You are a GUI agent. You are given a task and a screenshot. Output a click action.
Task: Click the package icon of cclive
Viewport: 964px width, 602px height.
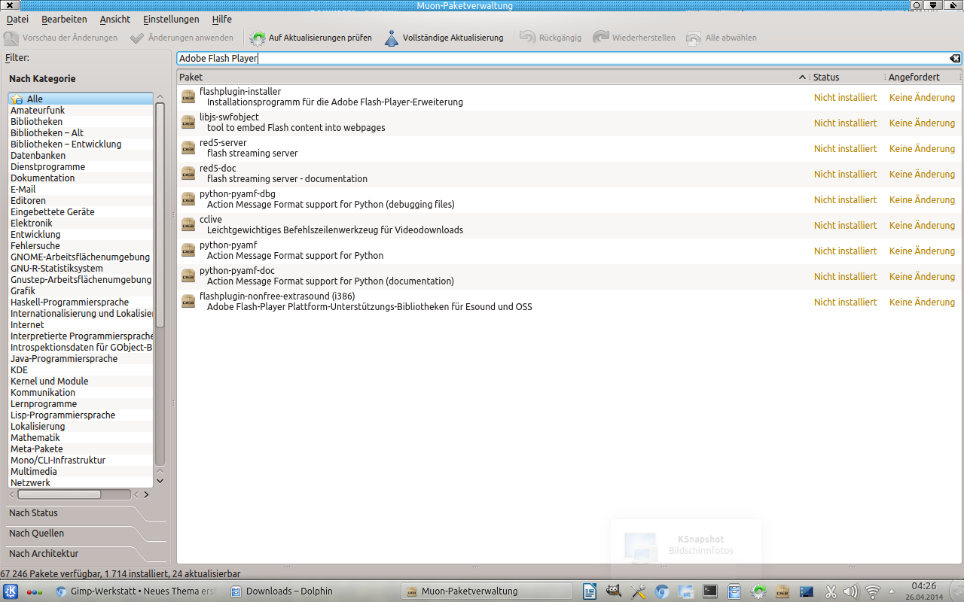pos(188,225)
